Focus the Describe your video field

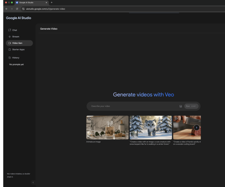(x=134, y=106)
